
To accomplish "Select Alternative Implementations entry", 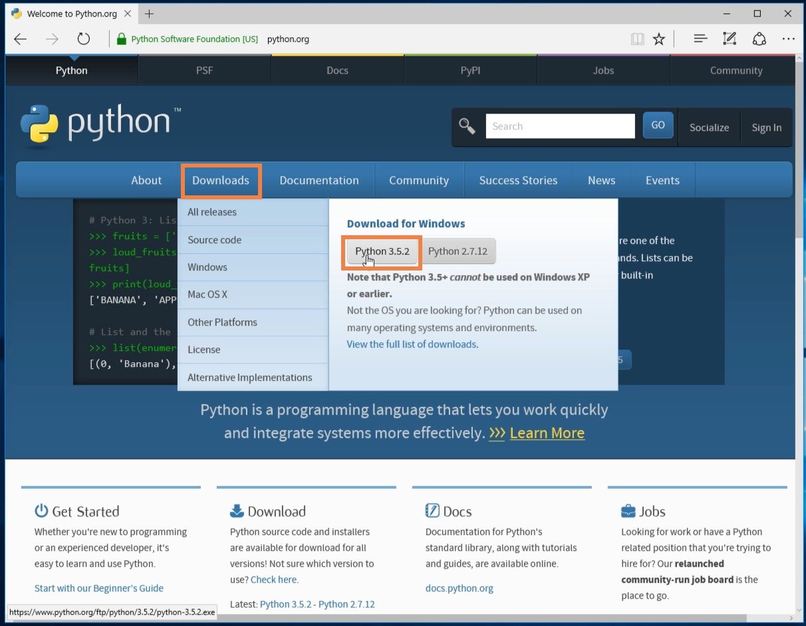I will coord(253,377).
